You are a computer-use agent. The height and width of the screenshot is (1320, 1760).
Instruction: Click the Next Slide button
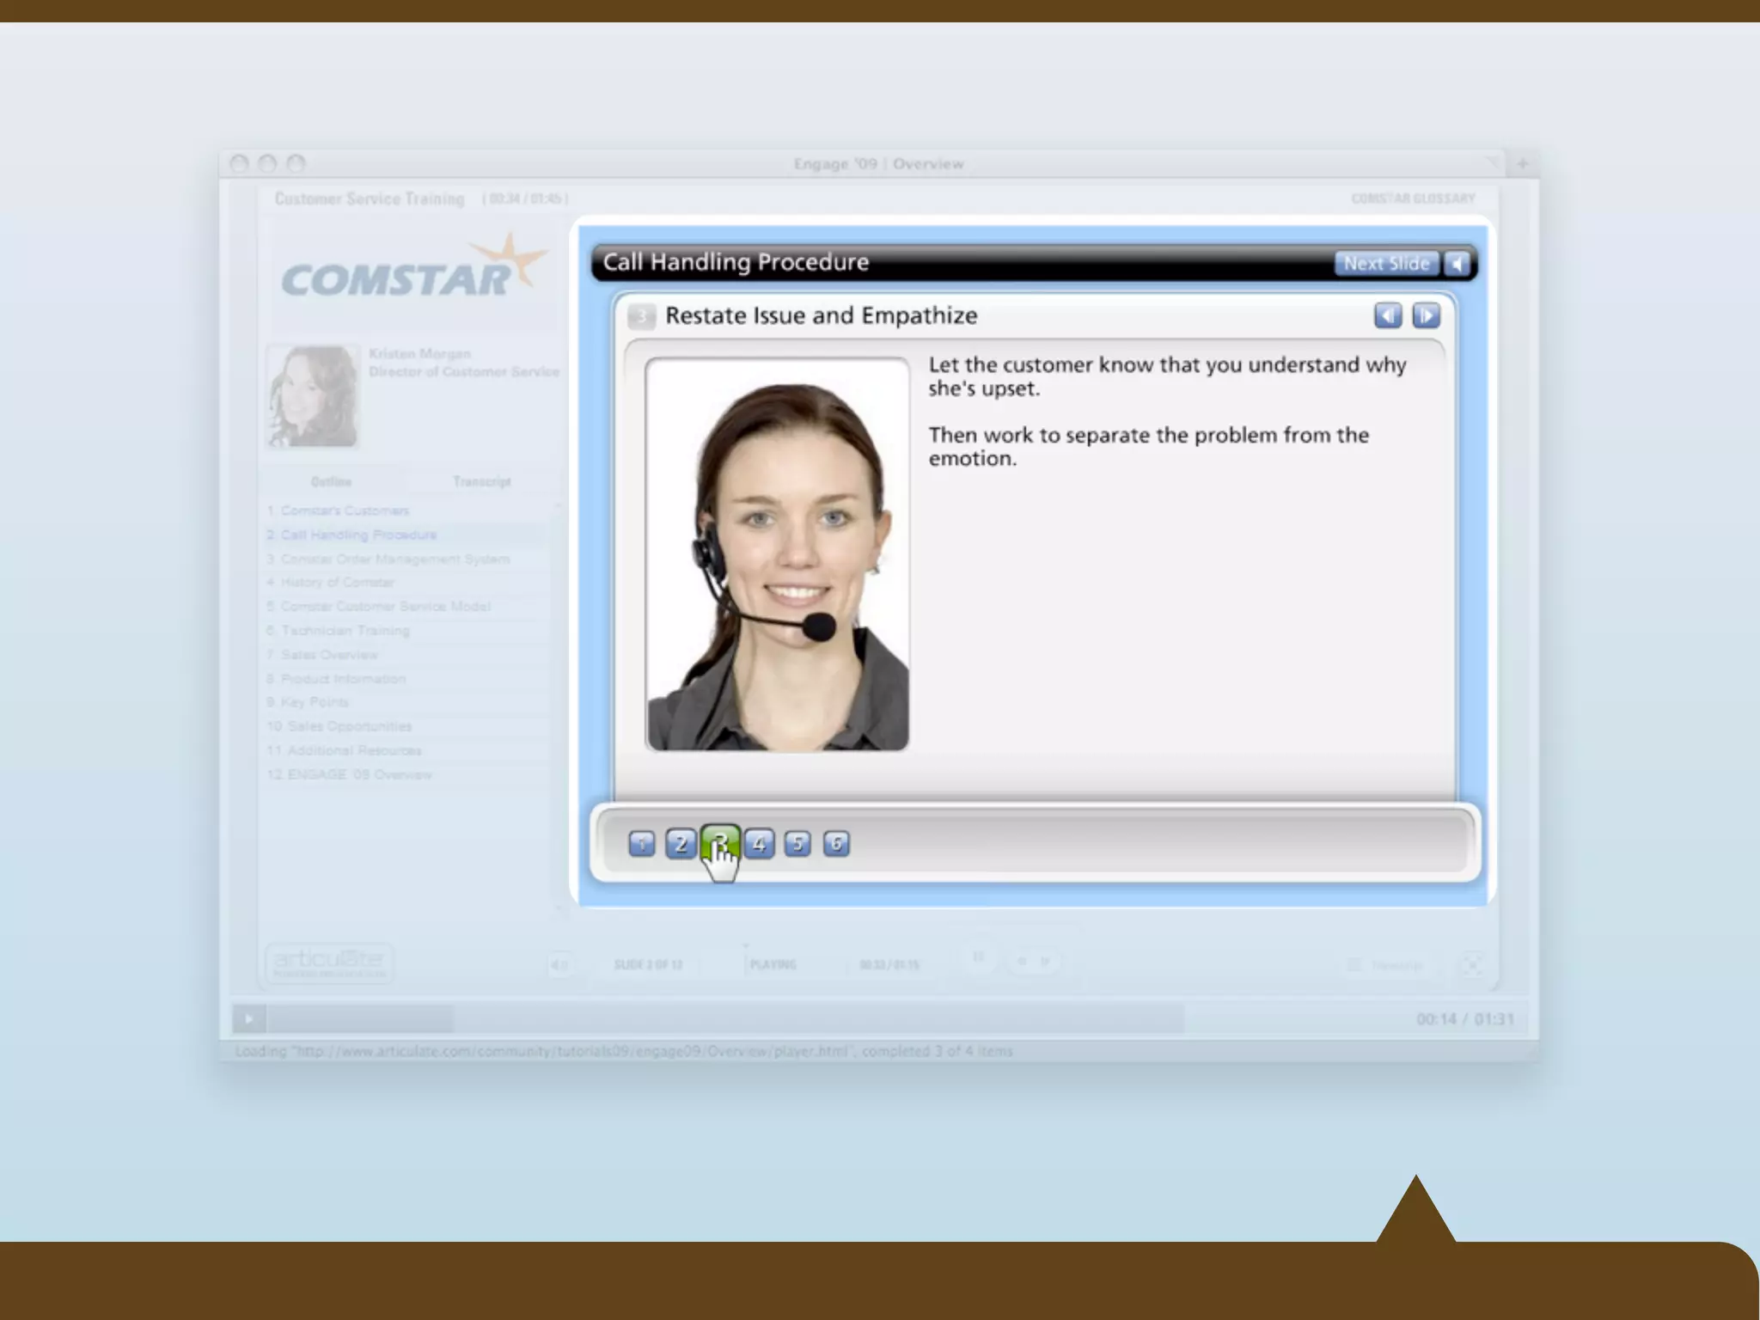(1385, 264)
